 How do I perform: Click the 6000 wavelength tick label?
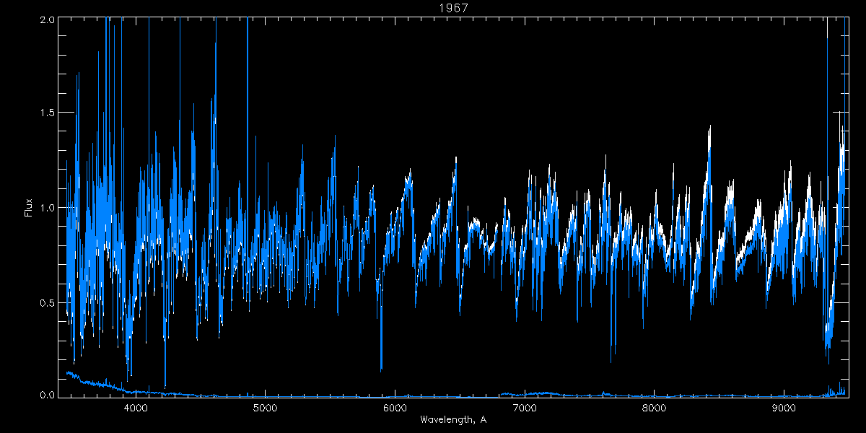395,408
